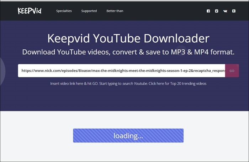Click the Download YouTube videos subtitle text
The image size is (249, 162).
(x=128, y=52)
